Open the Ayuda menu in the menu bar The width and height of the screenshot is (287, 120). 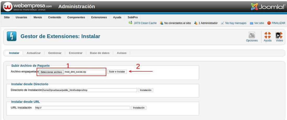(x=117, y=17)
